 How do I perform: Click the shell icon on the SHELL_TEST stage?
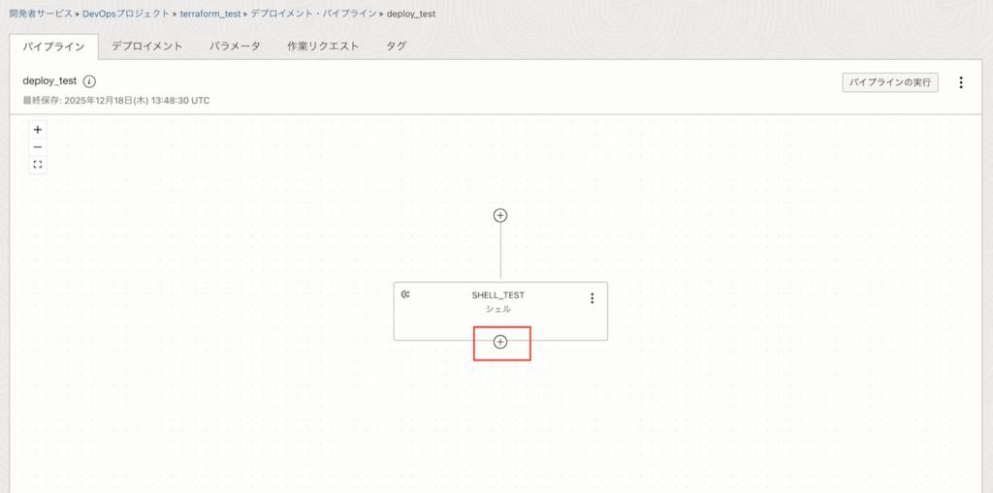pos(405,294)
